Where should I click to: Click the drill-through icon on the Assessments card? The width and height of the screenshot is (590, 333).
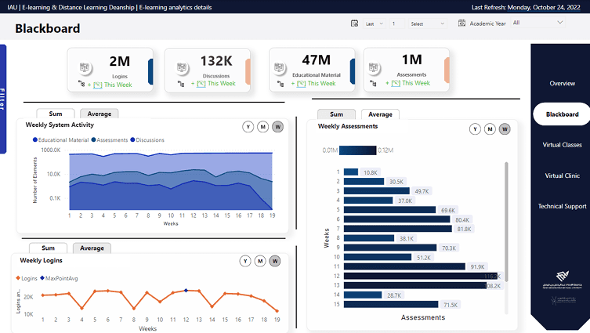(x=373, y=83)
